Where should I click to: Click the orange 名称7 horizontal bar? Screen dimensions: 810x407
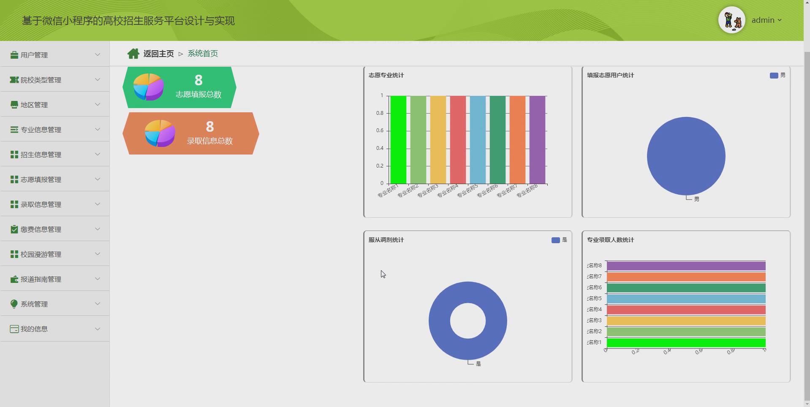[686, 277]
